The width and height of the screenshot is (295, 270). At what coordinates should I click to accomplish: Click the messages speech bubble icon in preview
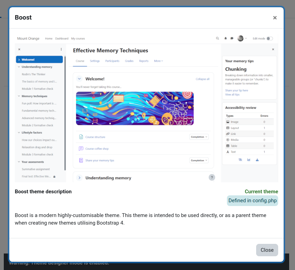pos(232,39)
